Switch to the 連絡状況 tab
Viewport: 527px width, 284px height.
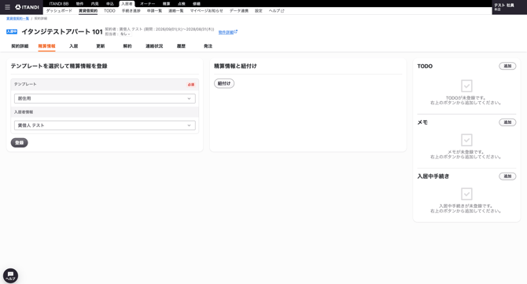pyautogui.click(x=154, y=46)
